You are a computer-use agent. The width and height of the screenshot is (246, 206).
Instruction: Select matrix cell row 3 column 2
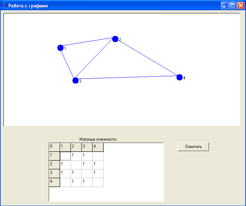click(x=76, y=174)
